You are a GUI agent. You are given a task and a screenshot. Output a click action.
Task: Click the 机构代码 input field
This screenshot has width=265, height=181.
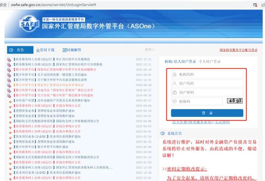click(207, 74)
